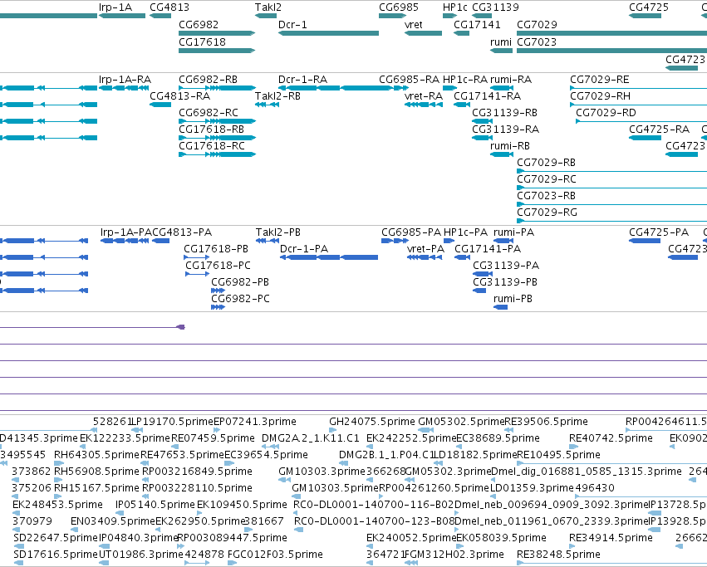Open the "CG6985" gene label
707x567 pixels.
tap(399, 7)
